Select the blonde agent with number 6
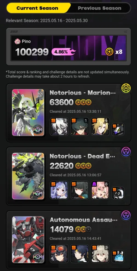The width and height of the screenshot is (137, 271). (100, 126)
